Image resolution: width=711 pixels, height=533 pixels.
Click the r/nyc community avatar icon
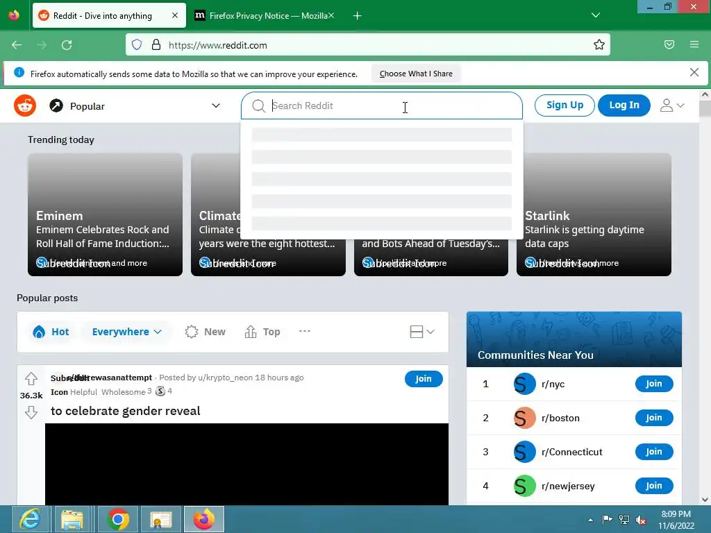(x=525, y=384)
